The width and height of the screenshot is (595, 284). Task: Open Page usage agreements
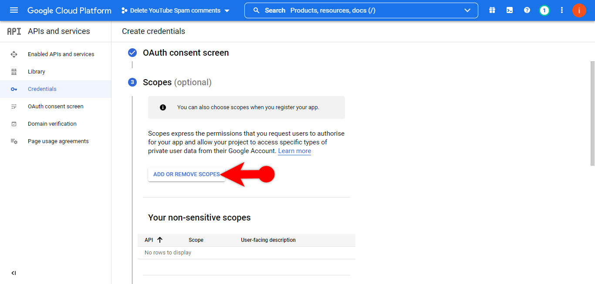click(x=58, y=141)
